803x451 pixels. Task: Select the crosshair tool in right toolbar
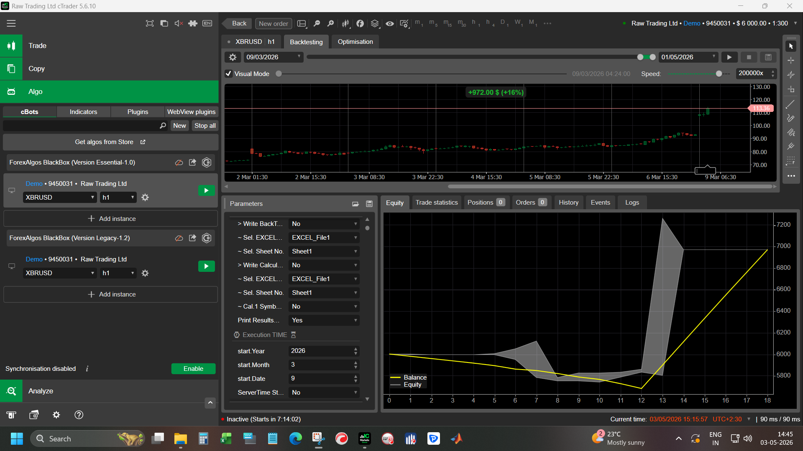coord(790,61)
